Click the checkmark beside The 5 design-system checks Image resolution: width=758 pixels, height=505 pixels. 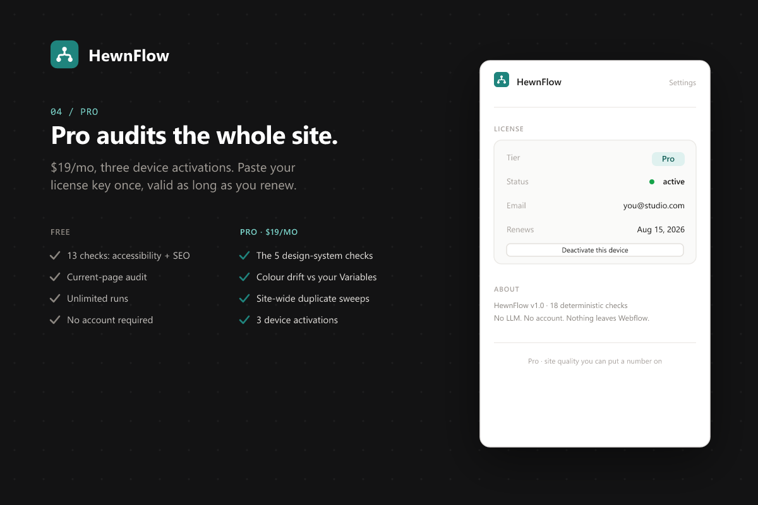[244, 256]
